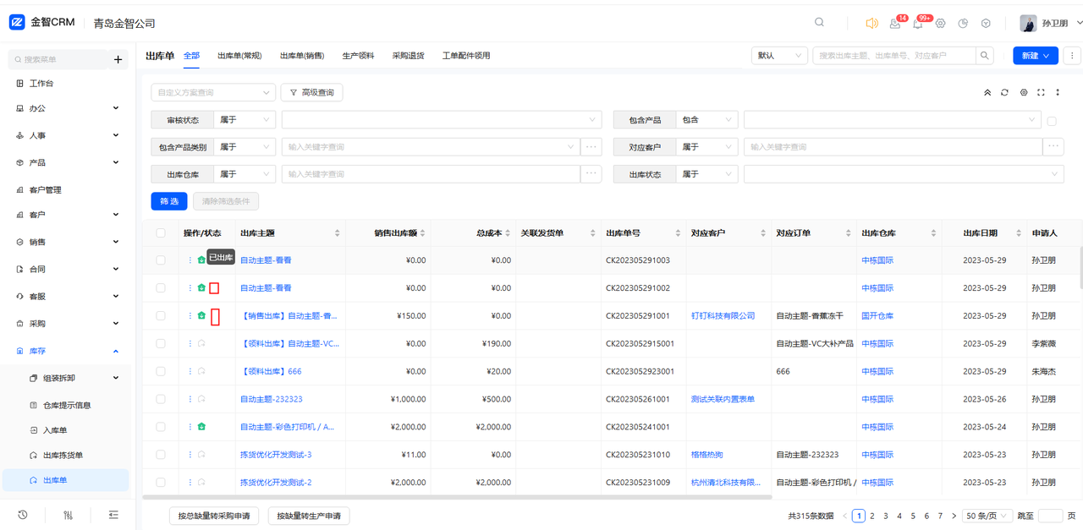Click the grey status icon for CK202305923001
The height and width of the screenshot is (530, 1083).
point(201,371)
